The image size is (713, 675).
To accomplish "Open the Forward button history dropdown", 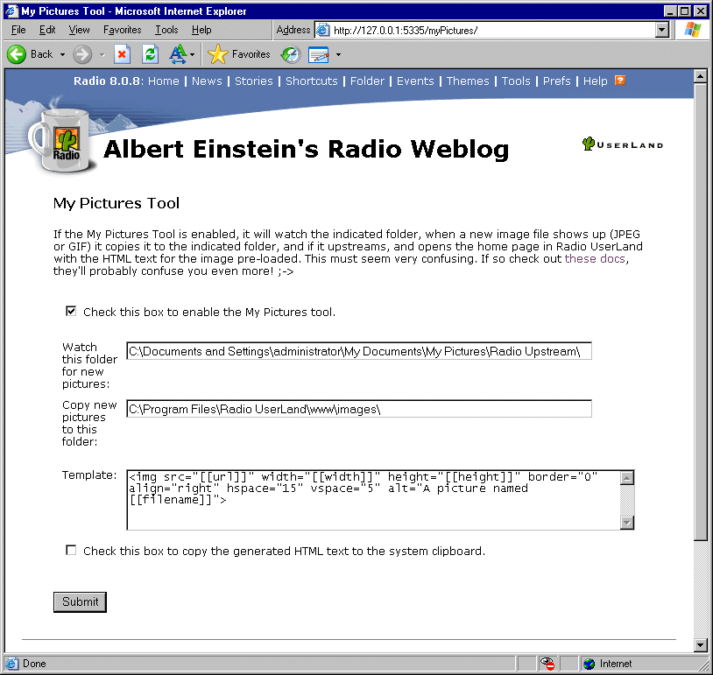I will 102,54.
